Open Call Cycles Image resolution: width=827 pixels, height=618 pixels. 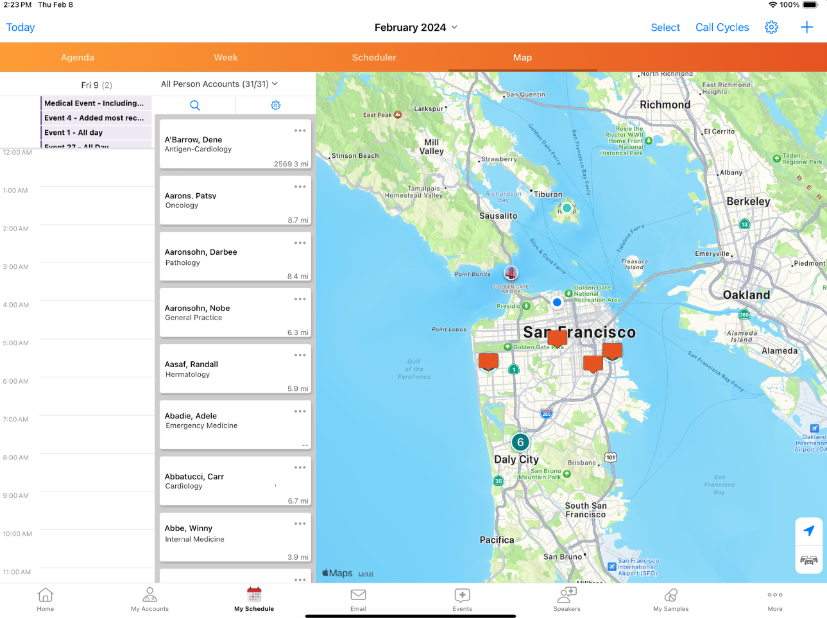tap(722, 27)
